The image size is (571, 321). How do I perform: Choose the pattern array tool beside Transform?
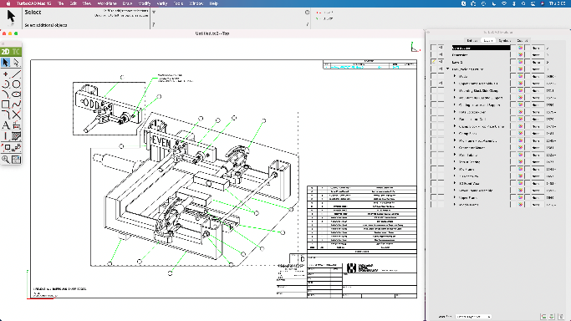(16, 147)
